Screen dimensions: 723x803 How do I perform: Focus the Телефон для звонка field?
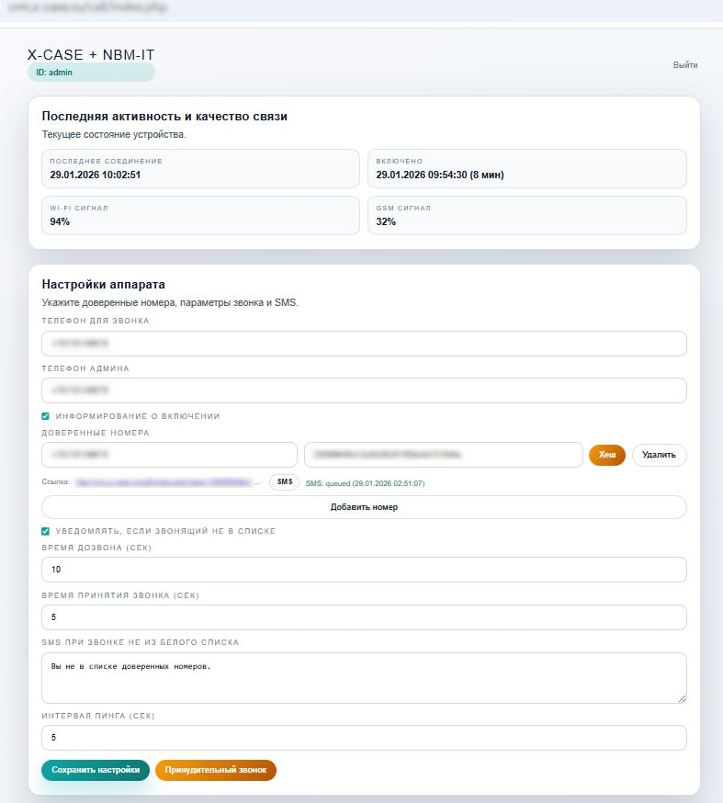coord(364,344)
